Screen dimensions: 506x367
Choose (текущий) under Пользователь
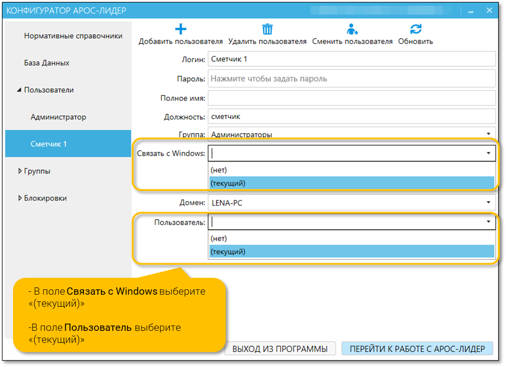(352, 252)
